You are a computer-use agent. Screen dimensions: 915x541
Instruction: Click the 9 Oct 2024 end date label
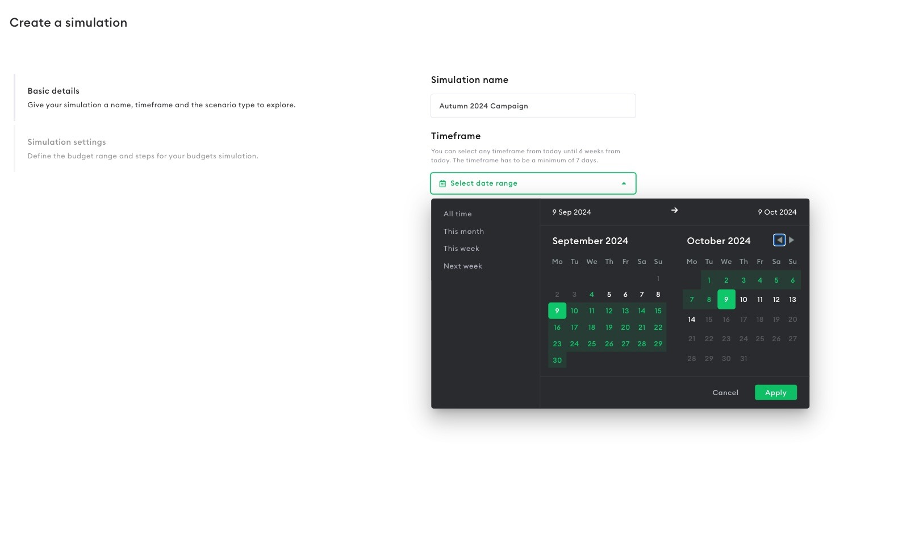click(x=777, y=212)
